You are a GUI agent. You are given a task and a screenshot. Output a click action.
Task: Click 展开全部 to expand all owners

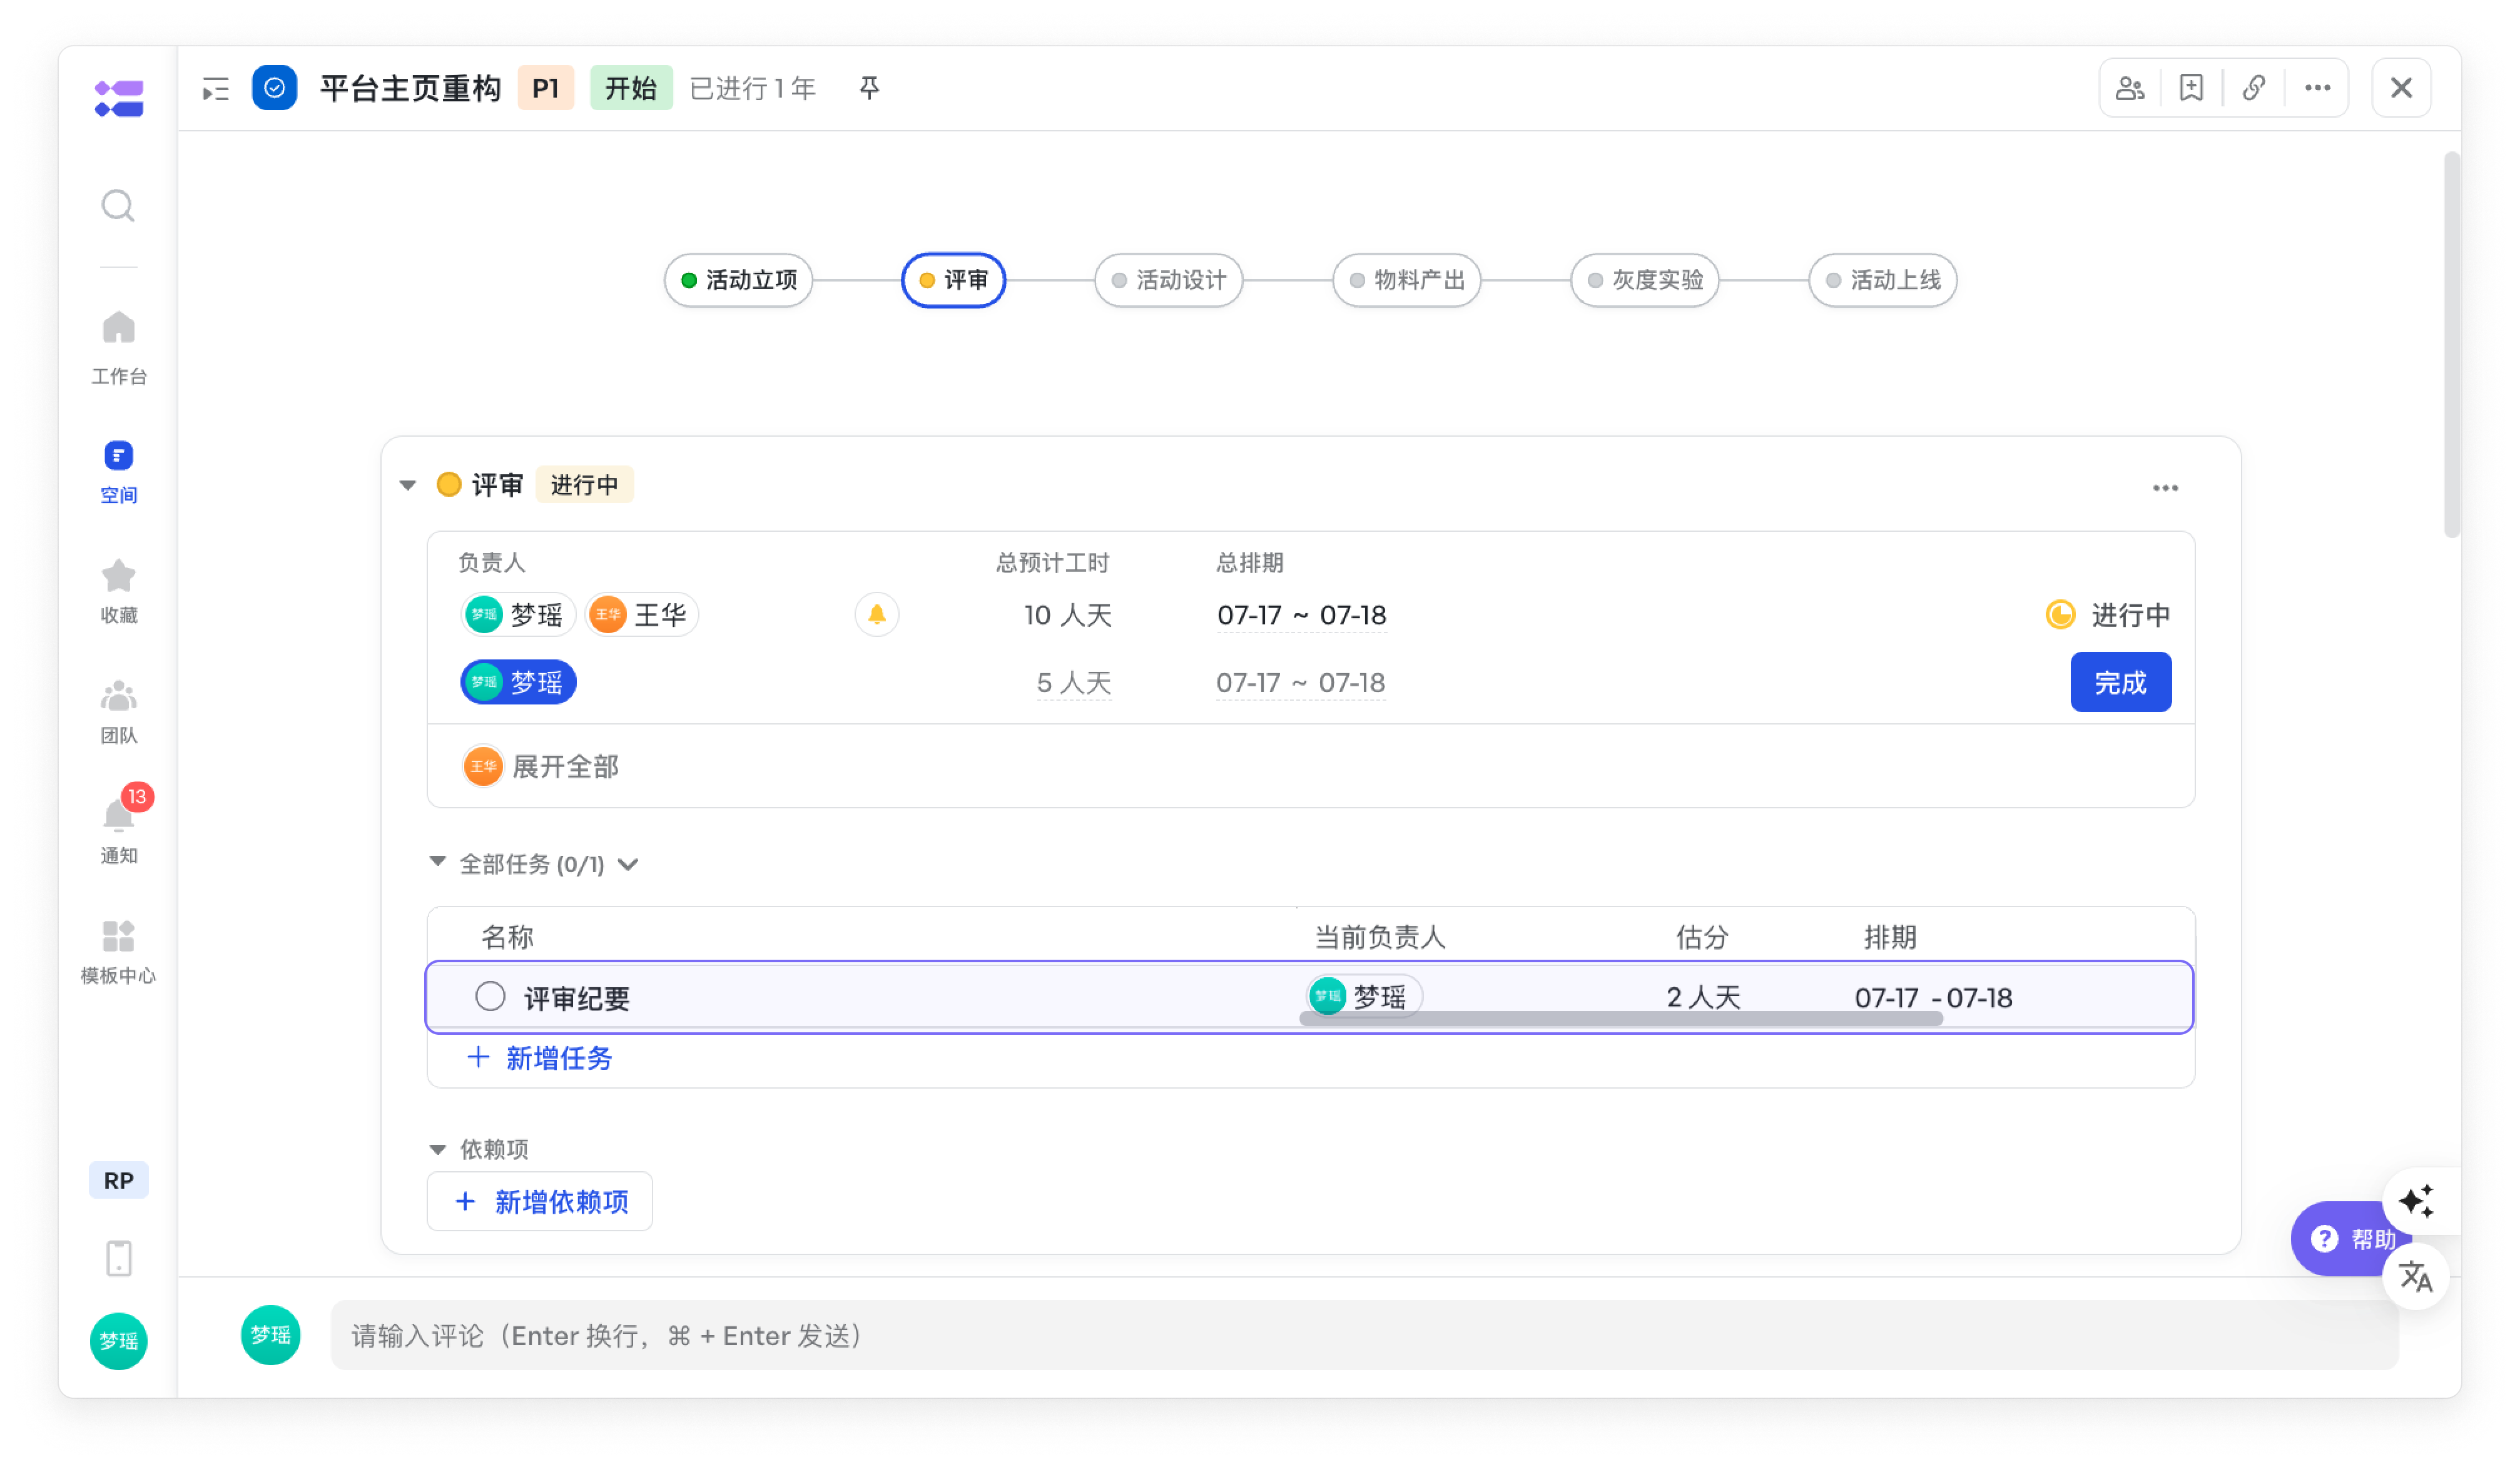[566, 767]
